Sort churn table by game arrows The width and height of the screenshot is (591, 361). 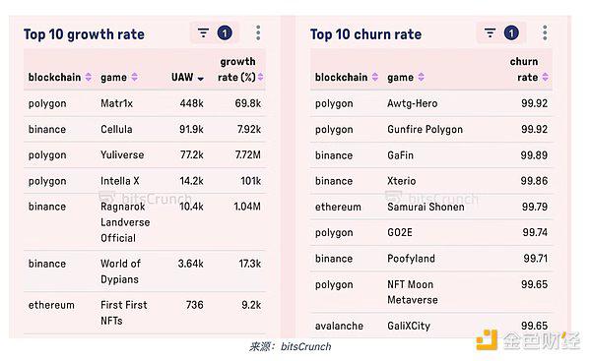(421, 77)
